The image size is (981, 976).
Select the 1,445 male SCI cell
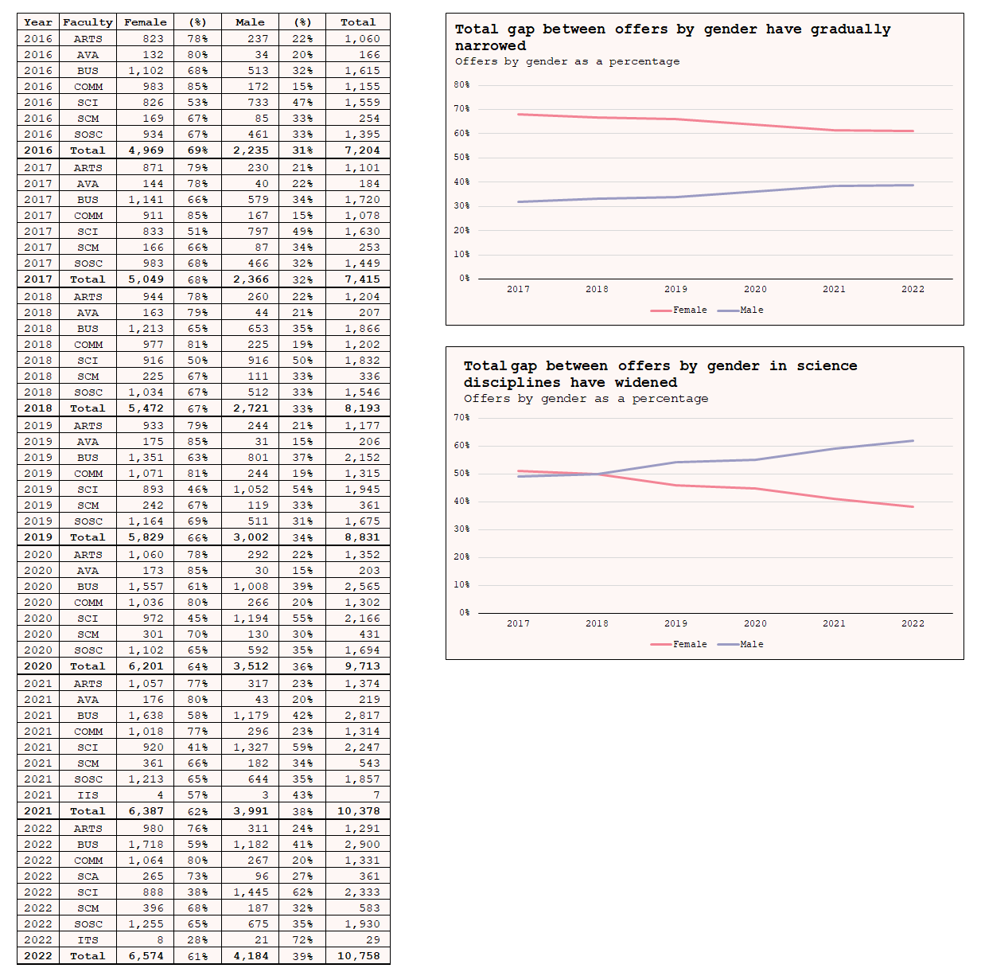click(x=250, y=892)
